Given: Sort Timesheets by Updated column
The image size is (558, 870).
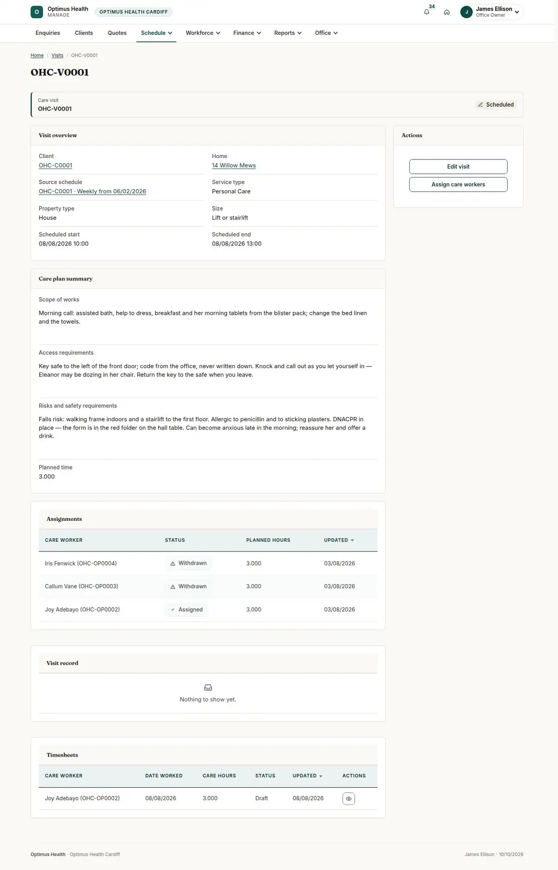Looking at the screenshot, I should pyautogui.click(x=307, y=776).
